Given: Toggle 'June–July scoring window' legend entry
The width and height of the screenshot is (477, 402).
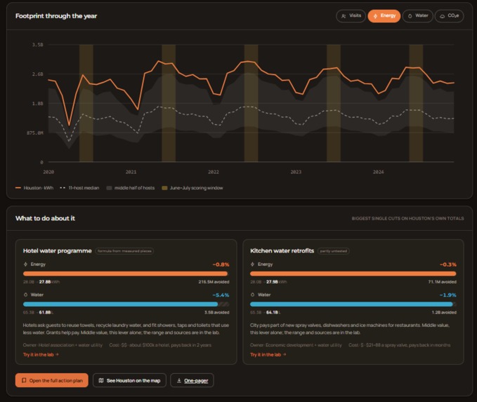Looking at the screenshot, I should click(x=192, y=188).
